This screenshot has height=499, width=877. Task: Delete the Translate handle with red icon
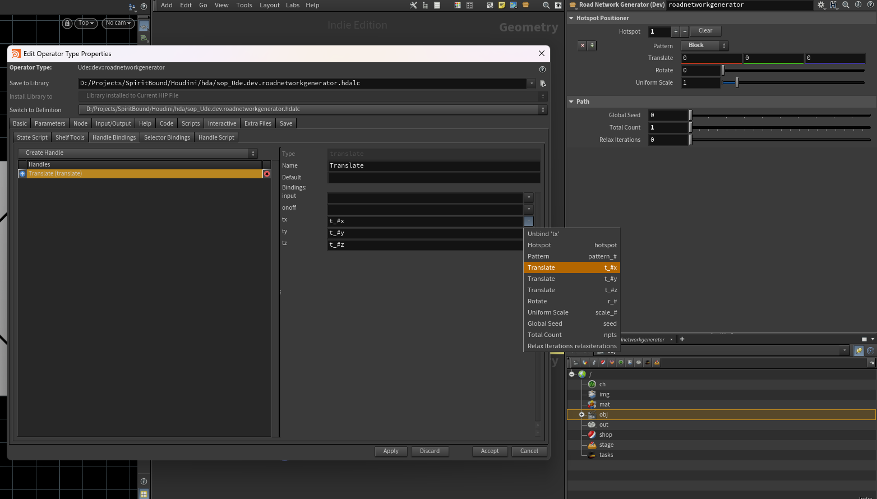click(267, 174)
